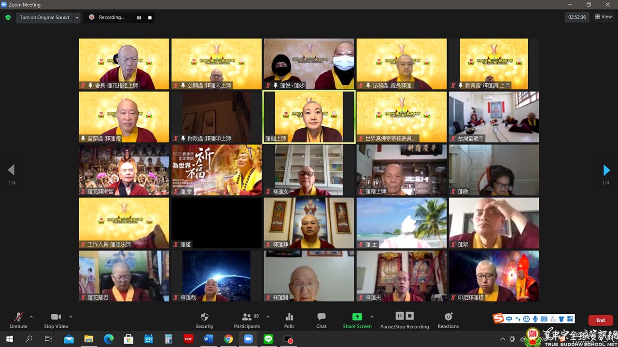Stop recording using top-bar stop icon
The width and height of the screenshot is (618, 347).
[150, 18]
